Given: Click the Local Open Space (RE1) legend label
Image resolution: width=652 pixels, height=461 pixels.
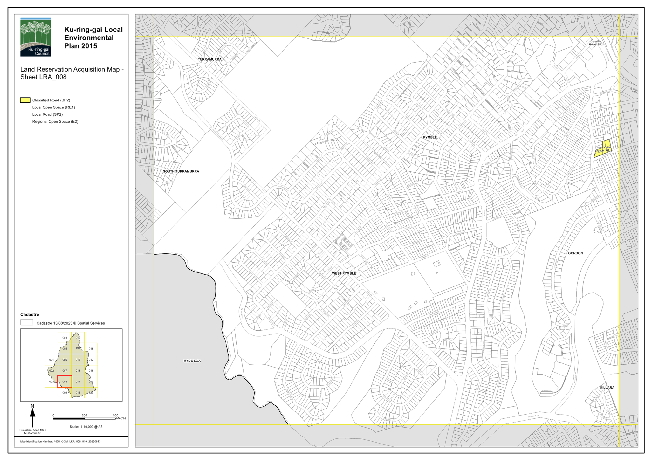Looking at the screenshot, I should 54,107.
